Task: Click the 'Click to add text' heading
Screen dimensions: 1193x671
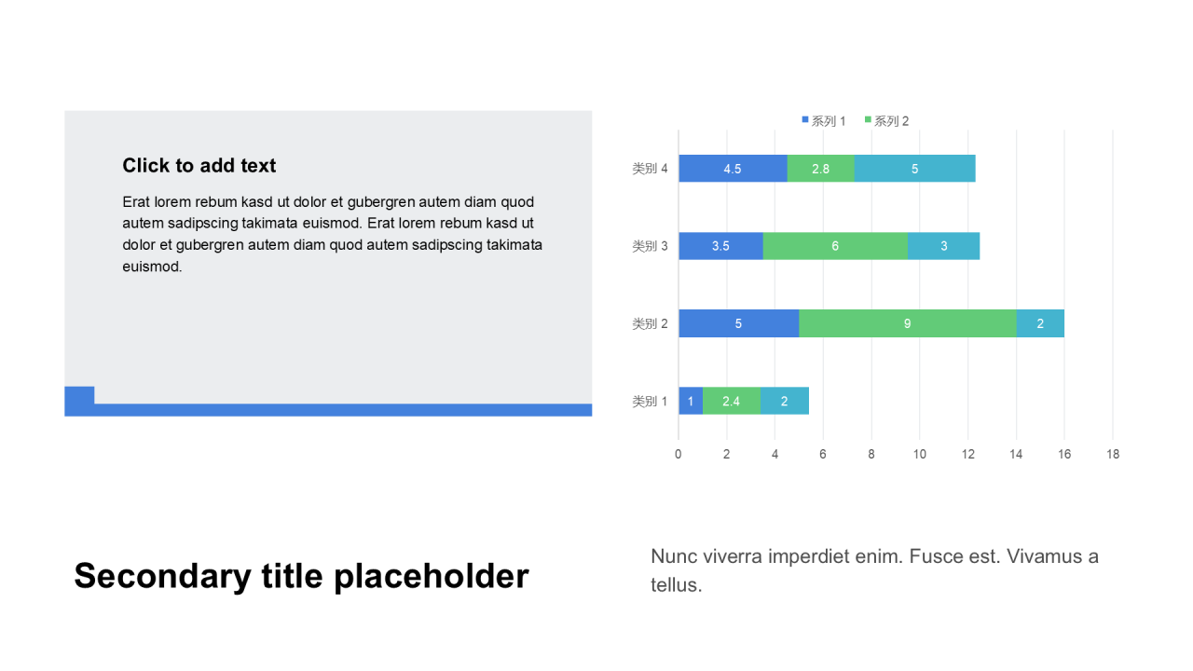Action: (199, 166)
